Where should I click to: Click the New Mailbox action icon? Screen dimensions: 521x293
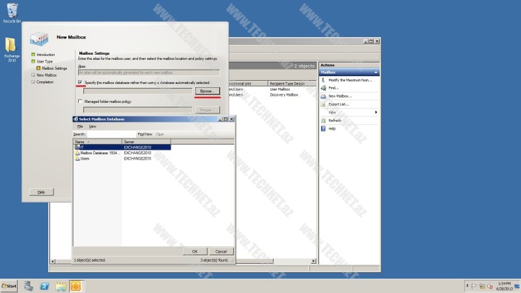point(323,96)
